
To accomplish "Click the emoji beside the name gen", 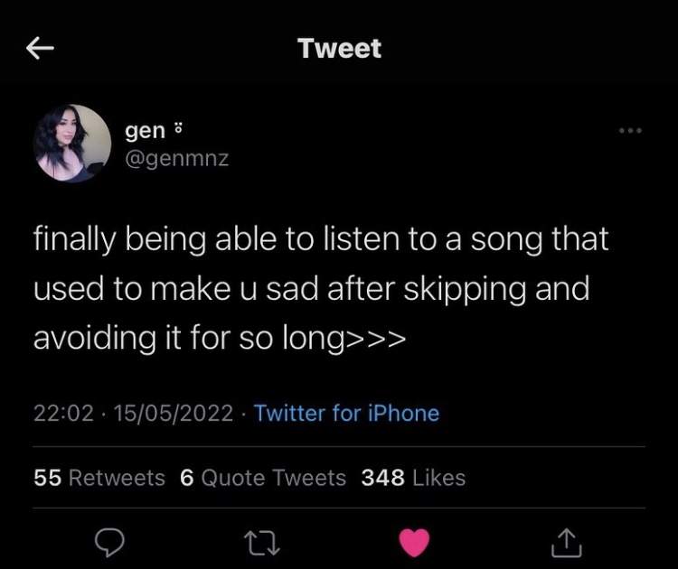I will pos(177,130).
